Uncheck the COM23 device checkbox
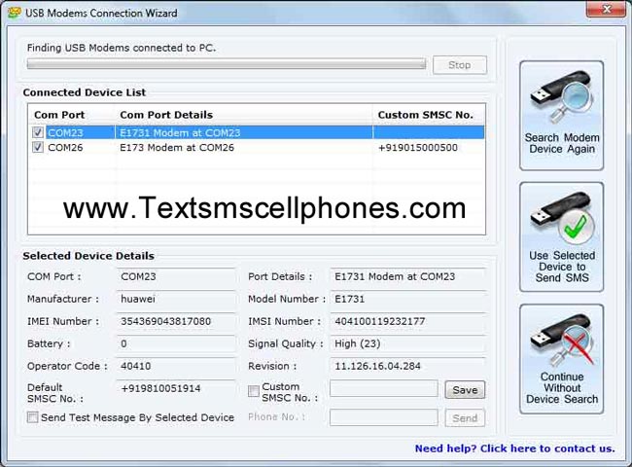Image resolution: width=632 pixels, height=467 pixels. 38,132
